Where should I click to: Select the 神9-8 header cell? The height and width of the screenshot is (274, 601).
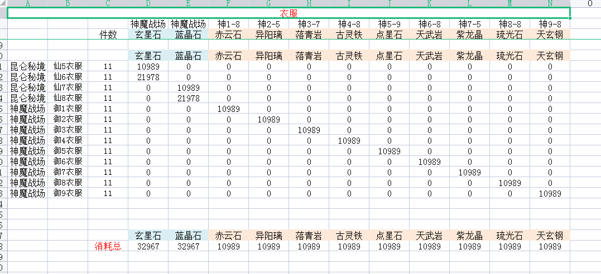click(x=550, y=24)
